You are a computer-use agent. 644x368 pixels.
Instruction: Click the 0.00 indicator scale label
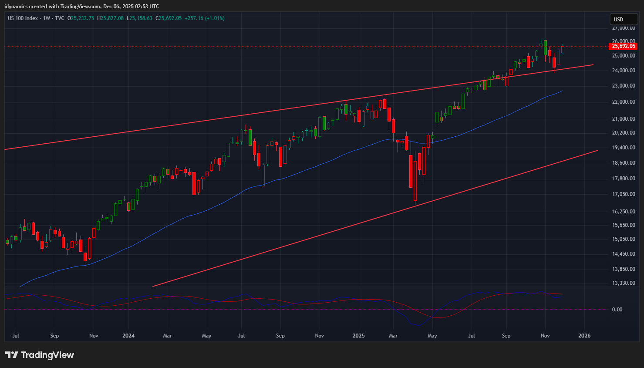click(617, 310)
